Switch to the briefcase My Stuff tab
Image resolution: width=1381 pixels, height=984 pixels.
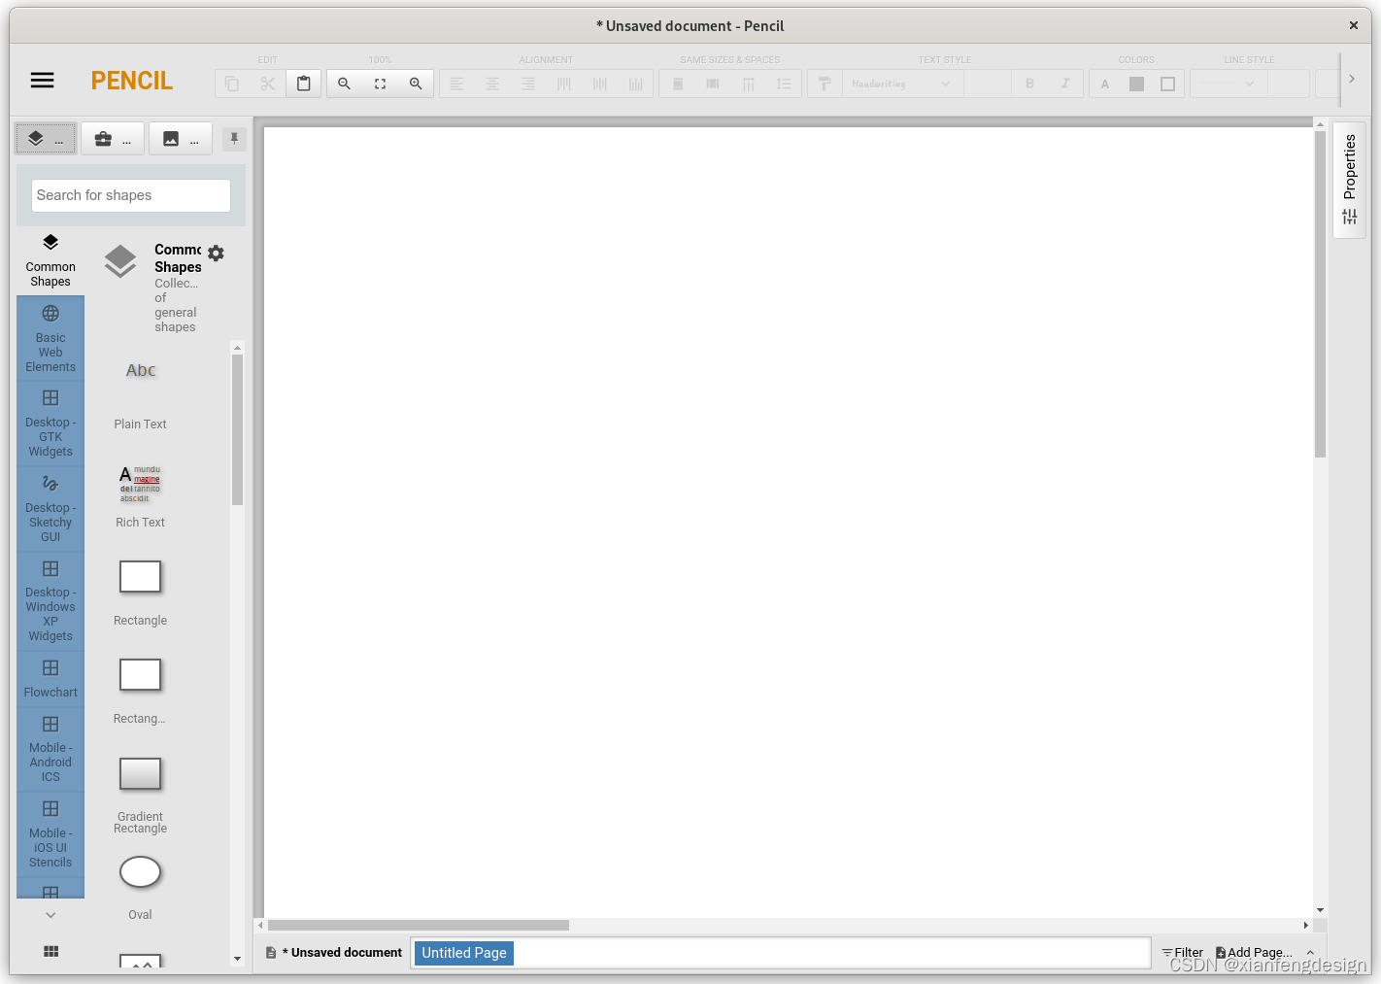coord(113,139)
